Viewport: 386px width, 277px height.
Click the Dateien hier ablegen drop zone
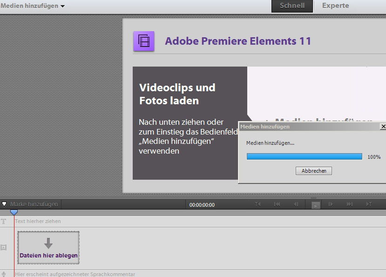48,248
